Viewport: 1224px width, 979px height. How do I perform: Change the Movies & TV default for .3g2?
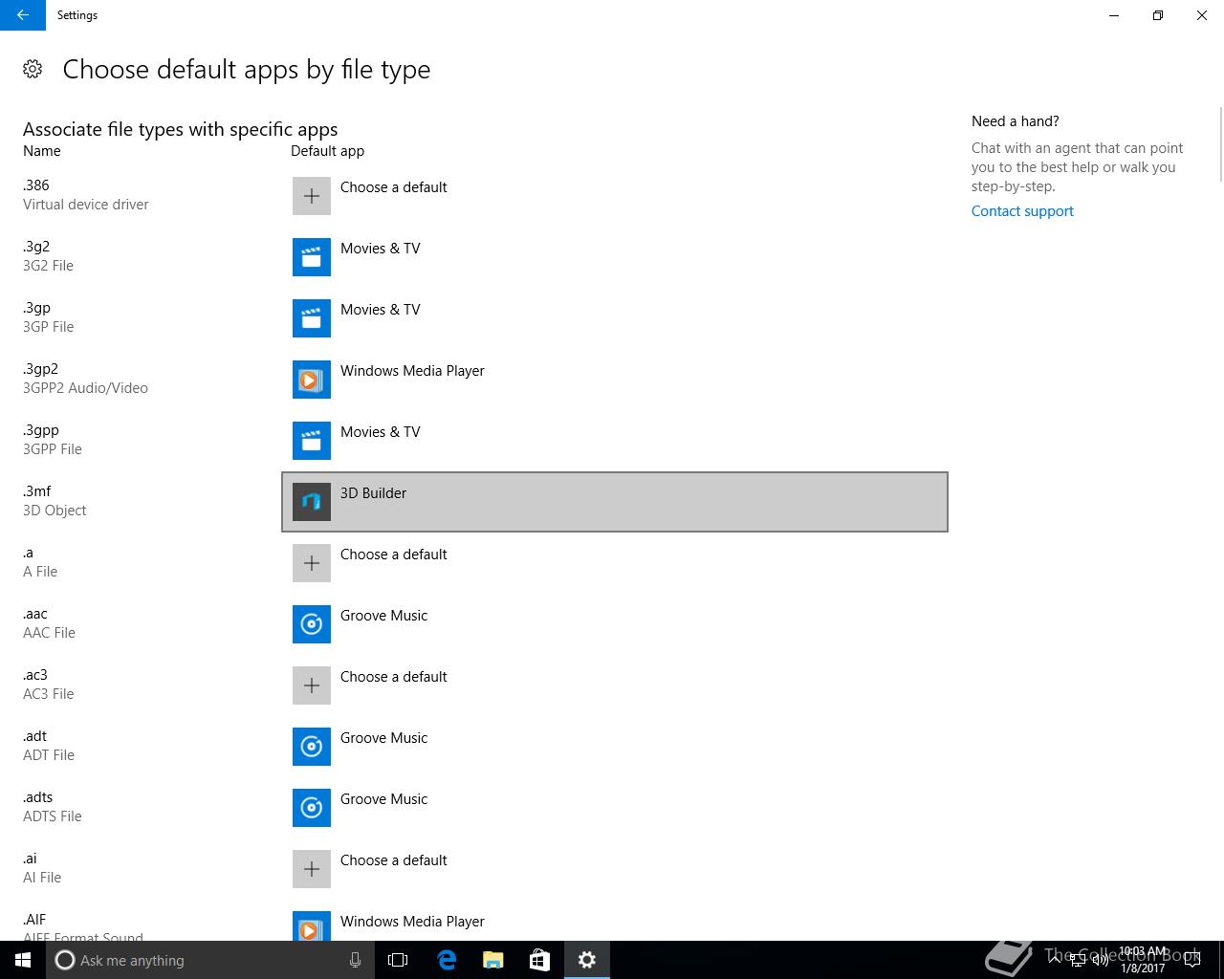[615, 257]
